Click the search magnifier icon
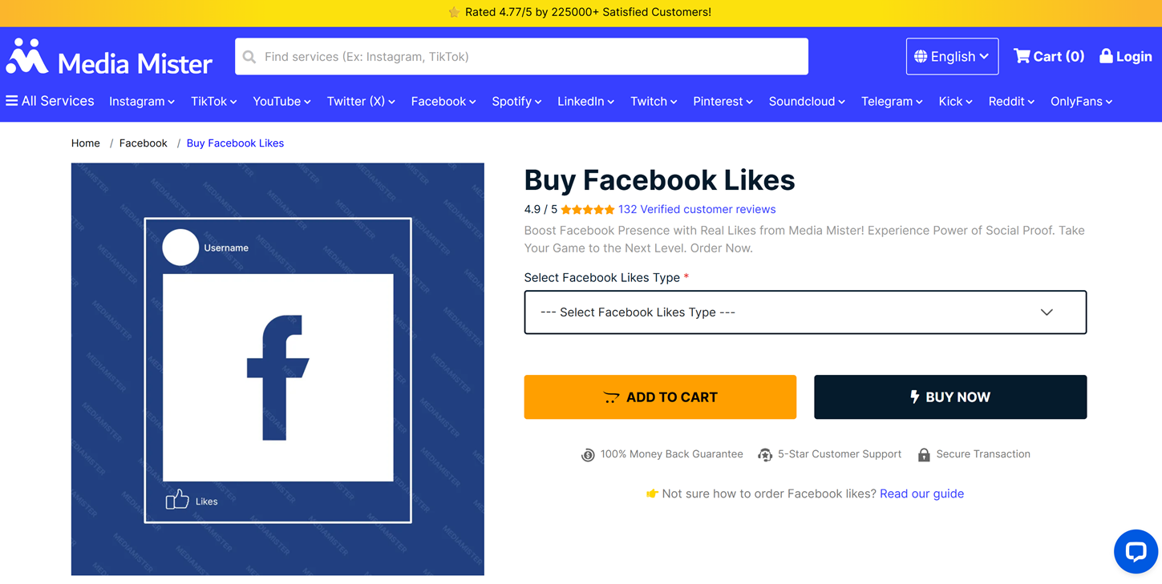Screen dimensions: 1162x584 click(x=249, y=57)
